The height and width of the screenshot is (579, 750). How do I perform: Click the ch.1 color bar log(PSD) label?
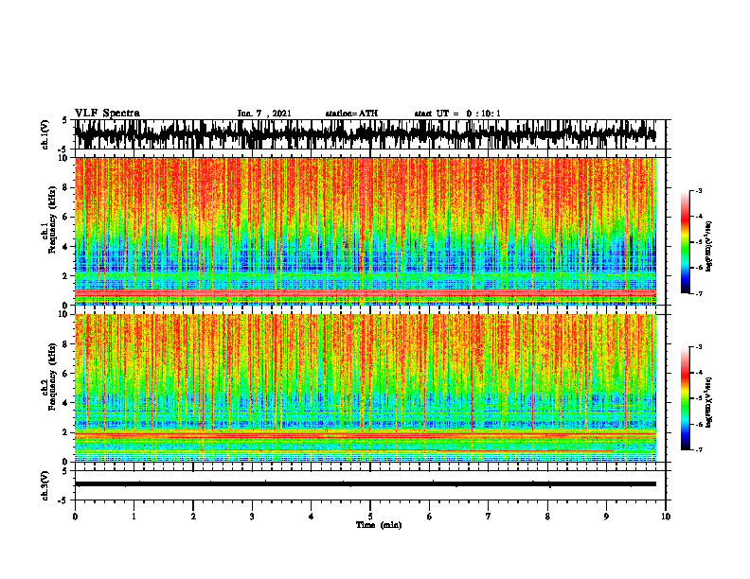[x=709, y=247]
